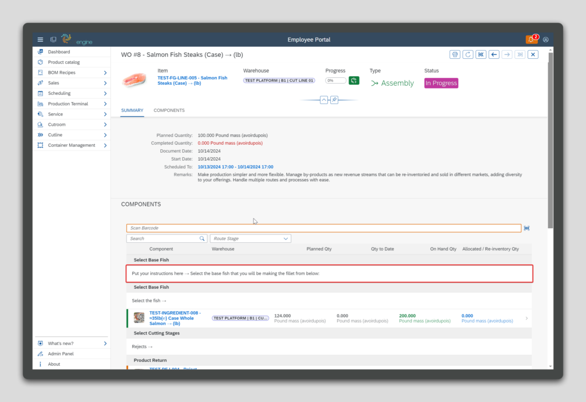Viewport: 586px width, 402px height.
Task: Expand the Cutroom chevron
Action: click(x=105, y=125)
